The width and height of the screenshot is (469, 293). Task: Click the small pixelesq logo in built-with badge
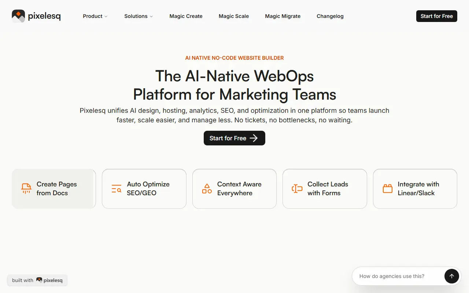pyautogui.click(x=39, y=280)
